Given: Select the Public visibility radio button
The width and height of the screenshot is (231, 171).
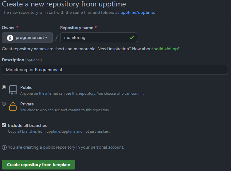Looking at the screenshot, I should click(x=4, y=87).
